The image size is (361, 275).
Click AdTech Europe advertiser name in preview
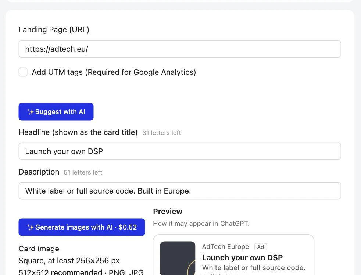pos(225,247)
